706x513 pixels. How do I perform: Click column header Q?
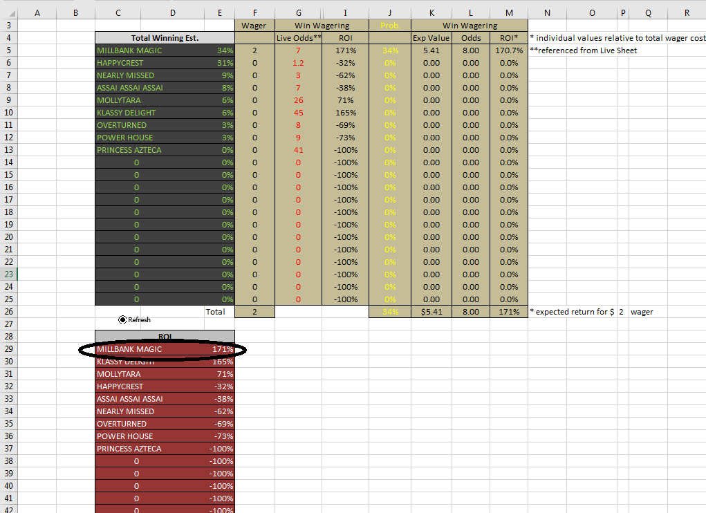(648, 12)
